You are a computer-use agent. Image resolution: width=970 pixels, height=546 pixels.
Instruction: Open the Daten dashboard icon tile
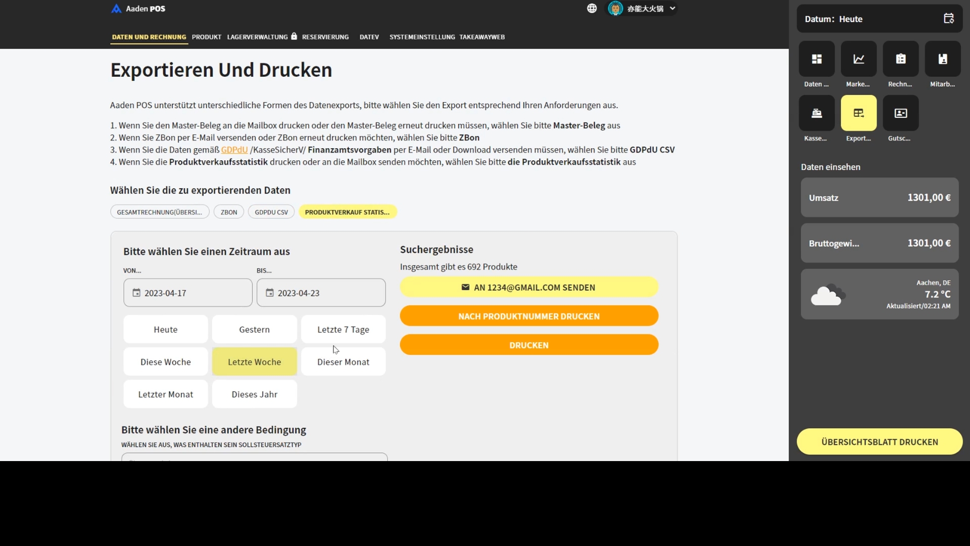(x=816, y=59)
